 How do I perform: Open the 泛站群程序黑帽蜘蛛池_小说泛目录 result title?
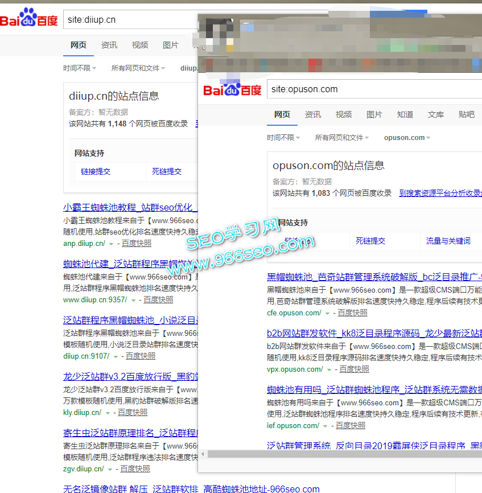pos(130,320)
